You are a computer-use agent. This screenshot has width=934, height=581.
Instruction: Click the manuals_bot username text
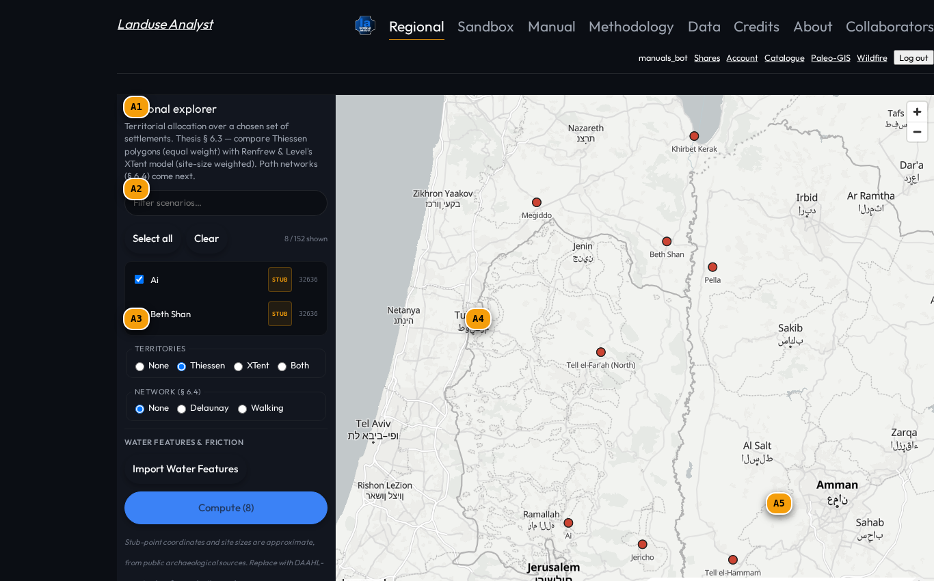[x=663, y=58]
